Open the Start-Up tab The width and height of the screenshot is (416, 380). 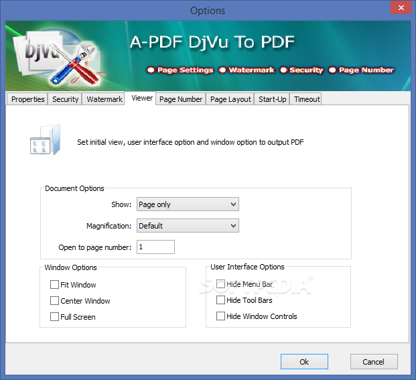point(272,99)
